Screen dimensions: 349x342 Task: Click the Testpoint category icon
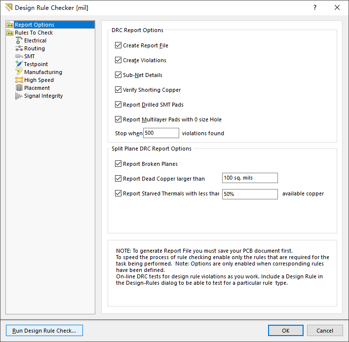point(19,64)
